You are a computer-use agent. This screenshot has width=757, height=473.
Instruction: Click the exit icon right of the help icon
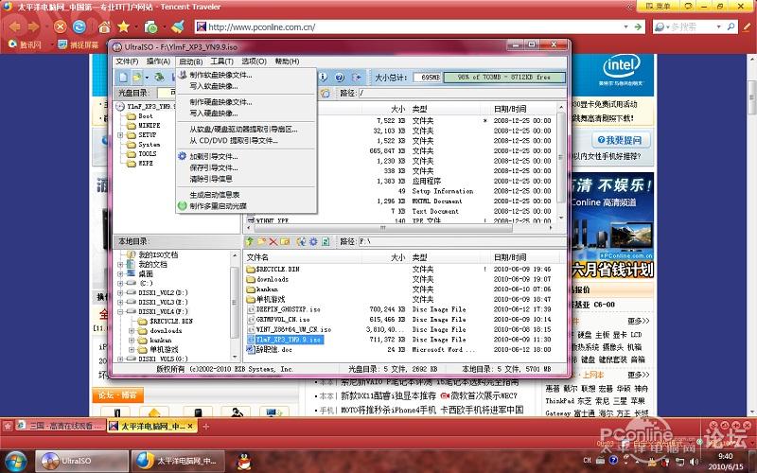pyautogui.click(x=357, y=78)
